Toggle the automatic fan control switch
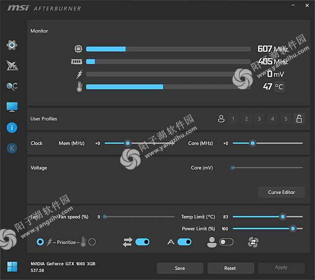Screen dimensions: 315x280 pos(185,242)
